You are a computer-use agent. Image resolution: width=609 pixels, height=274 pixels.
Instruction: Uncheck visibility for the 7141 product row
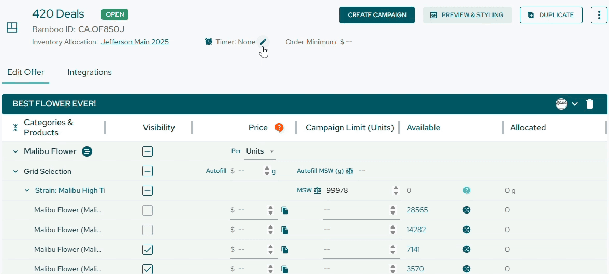tap(148, 250)
